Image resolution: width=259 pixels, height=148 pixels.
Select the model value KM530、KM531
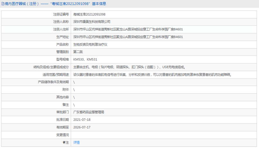click(x=85, y=59)
